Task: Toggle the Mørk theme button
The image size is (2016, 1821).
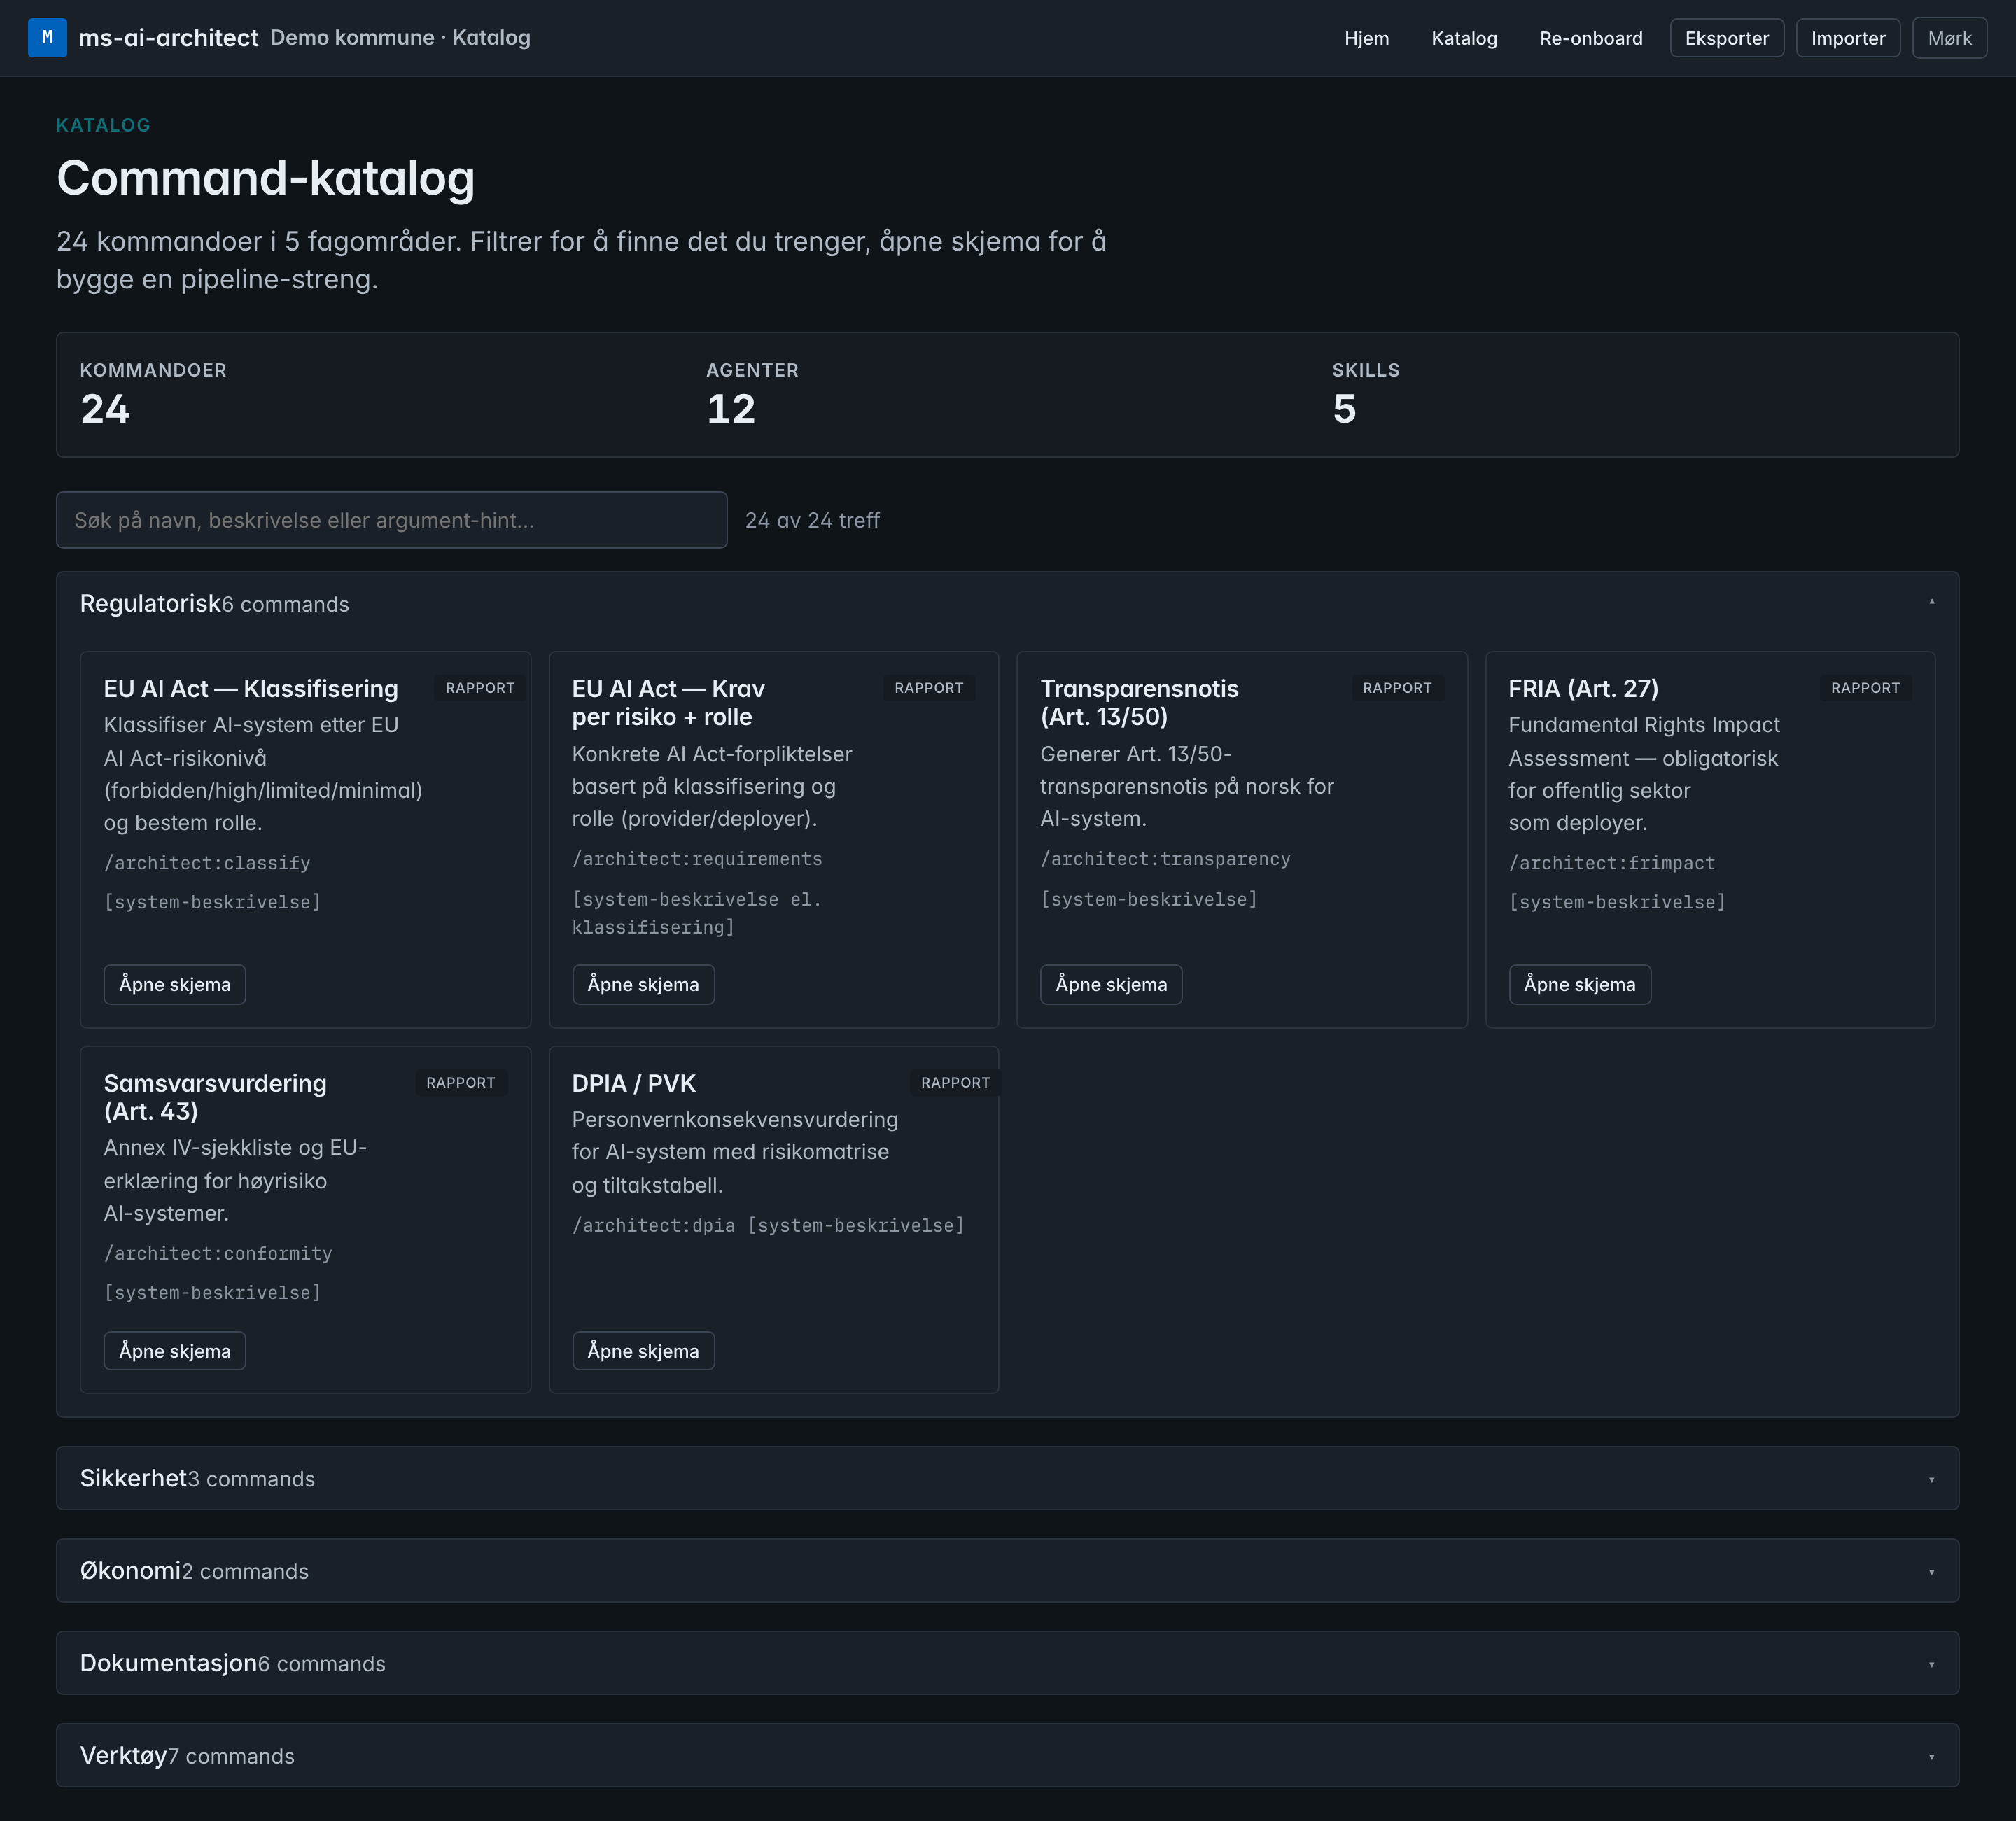Action: coord(1949,38)
